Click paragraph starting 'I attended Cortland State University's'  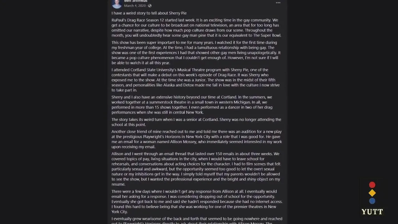click(x=196, y=80)
